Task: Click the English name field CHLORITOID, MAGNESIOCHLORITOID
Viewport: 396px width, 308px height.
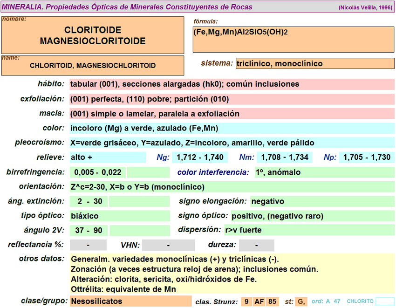Action: (x=93, y=66)
